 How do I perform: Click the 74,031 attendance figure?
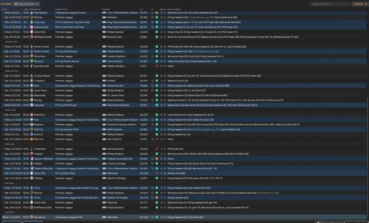pyautogui.click(x=144, y=139)
